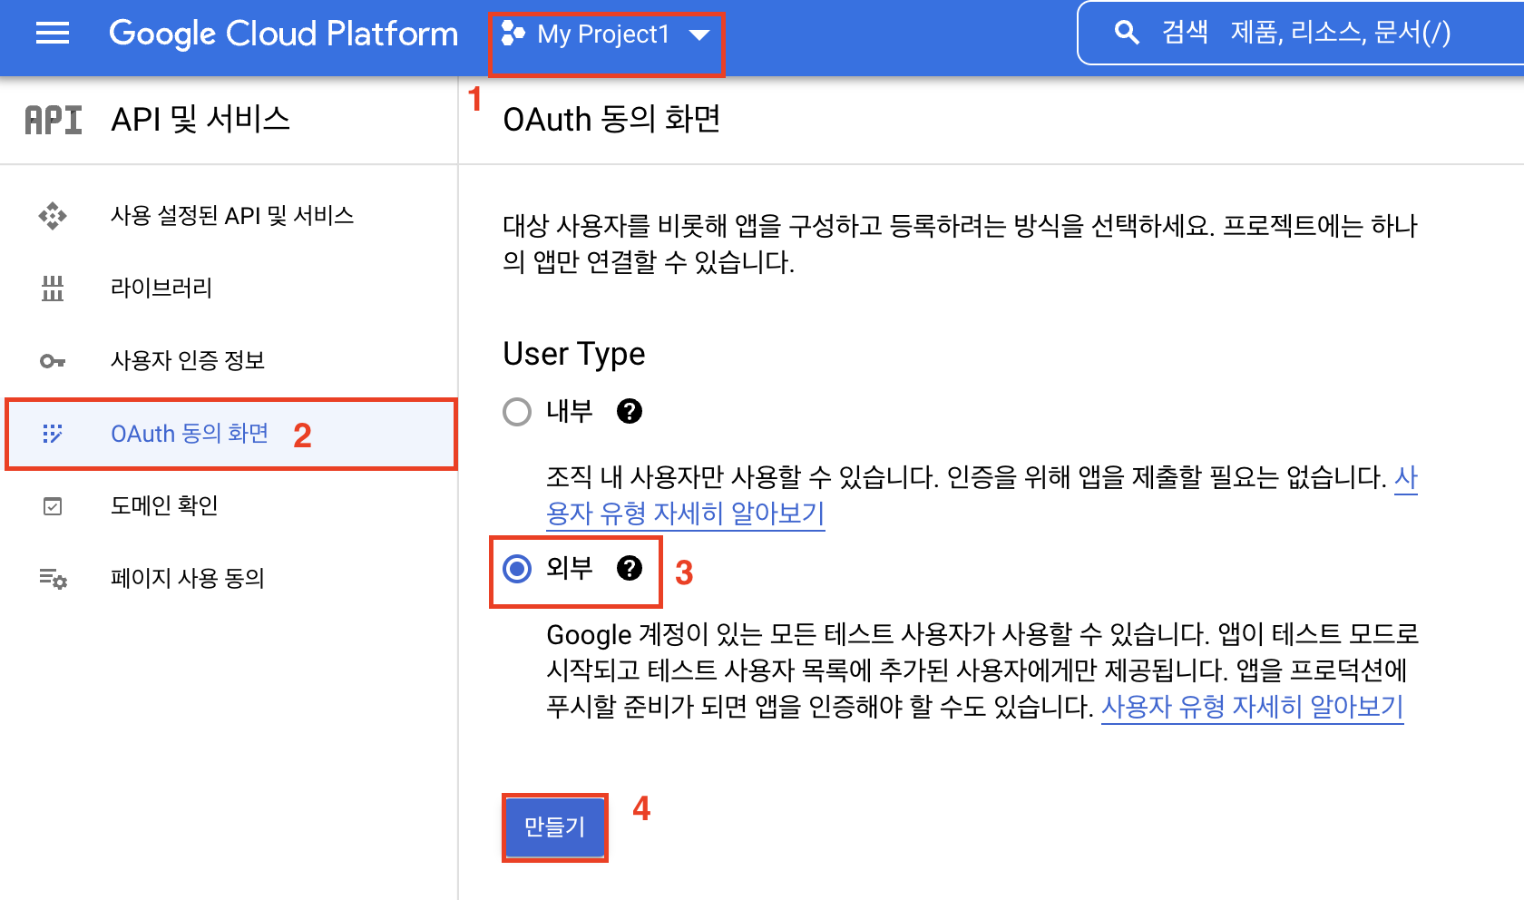Click the key icon for 사용자 인증 정보
Viewport: 1524px width, 900px height.
[x=53, y=361]
